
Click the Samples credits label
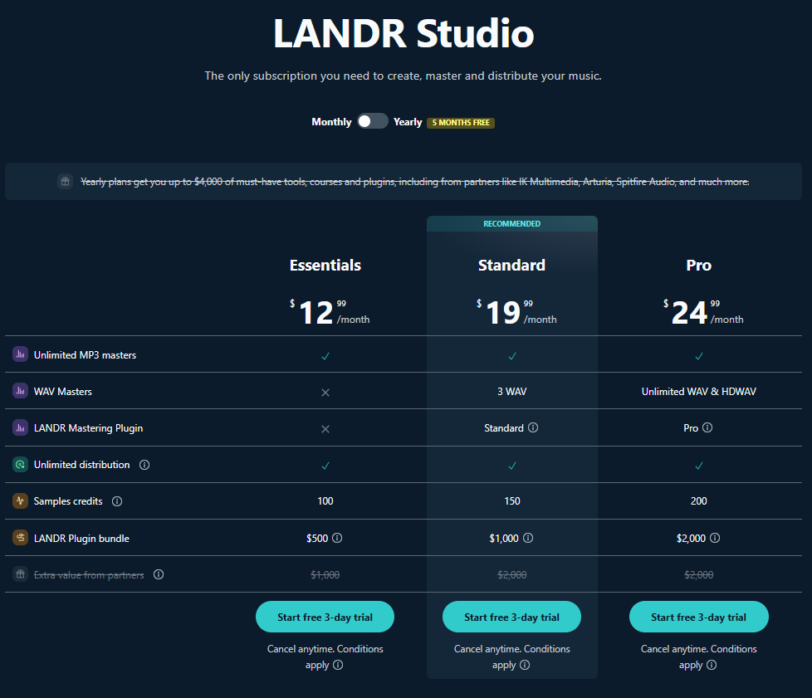pyautogui.click(x=68, y=501)
